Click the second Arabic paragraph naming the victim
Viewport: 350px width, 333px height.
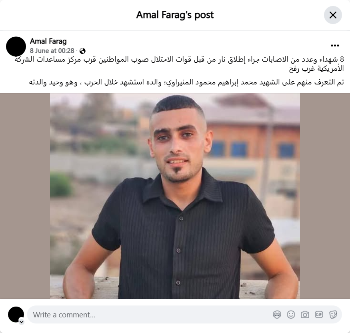[x=186, y=82]
